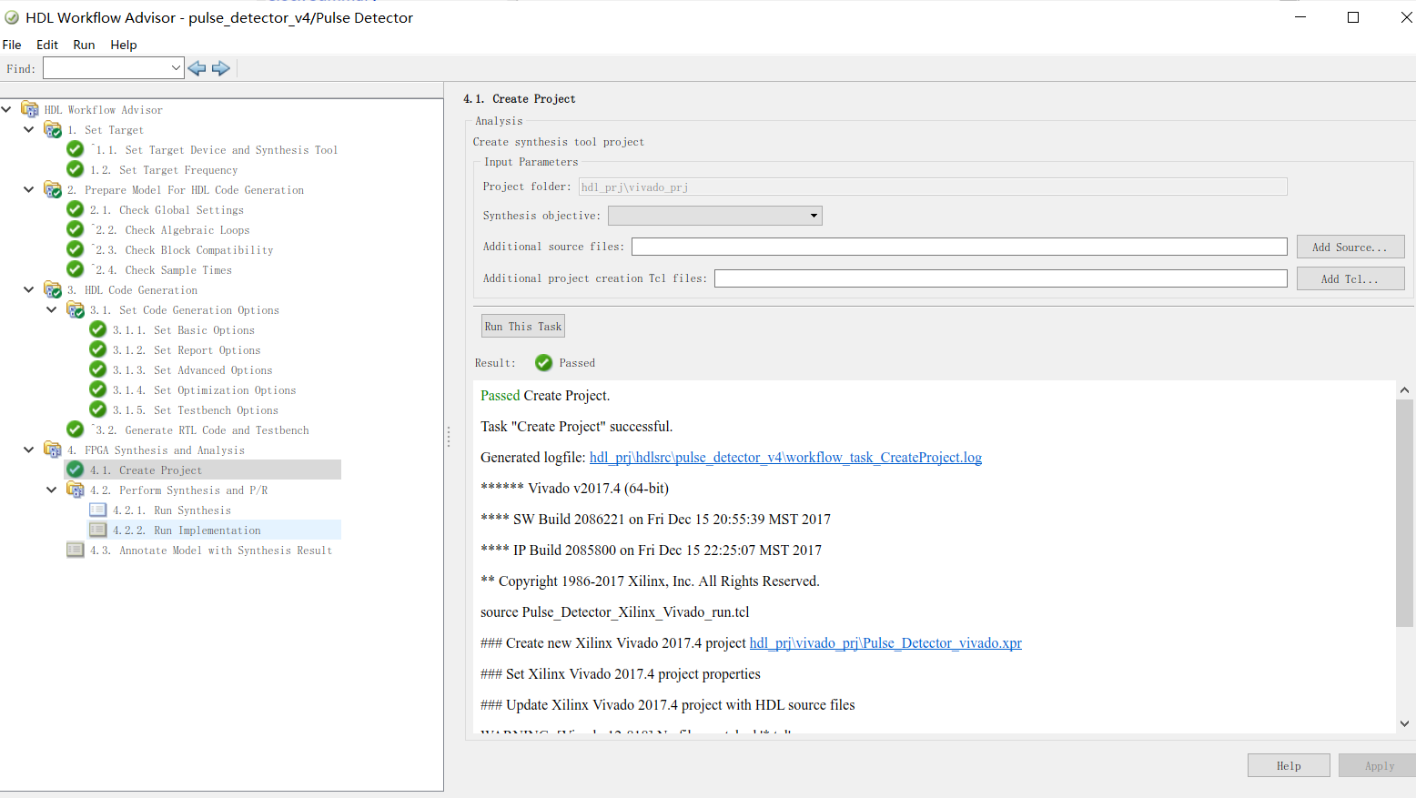Click green check icon beside Generate RTL Code

click(76, 429)
